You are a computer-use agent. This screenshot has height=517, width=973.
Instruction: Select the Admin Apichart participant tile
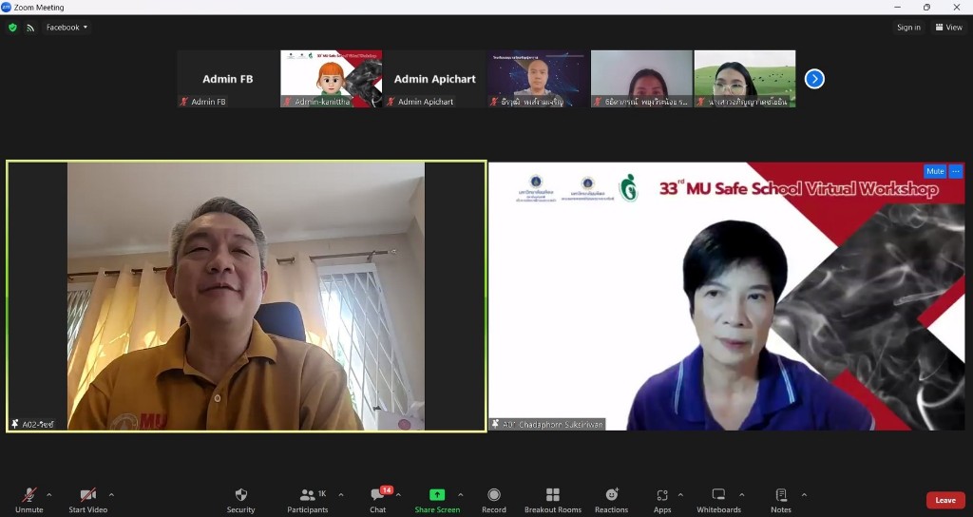[434, 79]
